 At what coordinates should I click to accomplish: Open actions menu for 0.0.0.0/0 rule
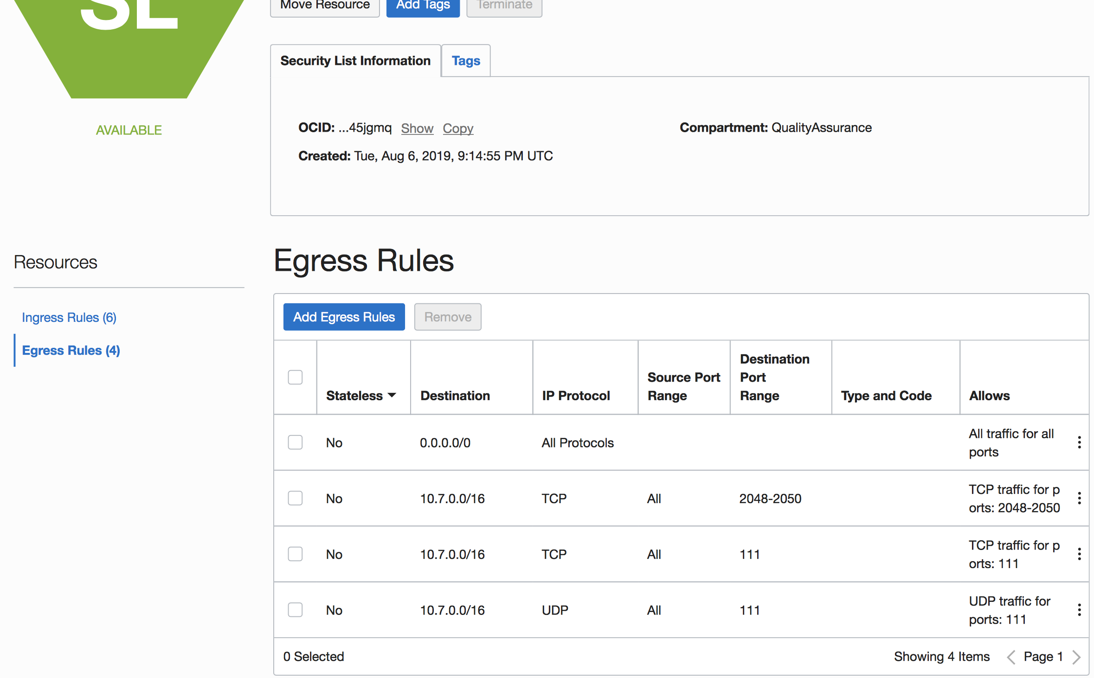(1079, 442)
